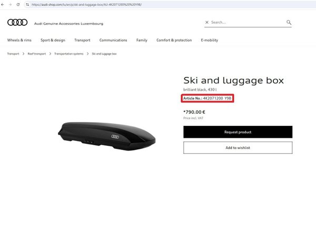Click the Request product button
Image resolution: width=316 pixels, height=240 pixels.
[x=238, y=132]
